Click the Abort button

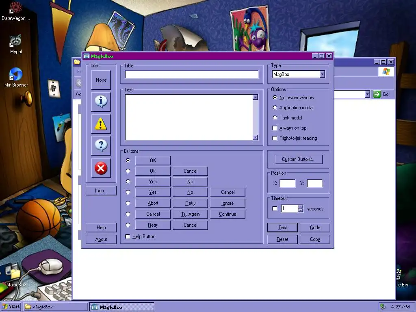click(x=153, y=203)
